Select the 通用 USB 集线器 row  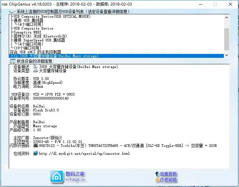pos(28,20)
